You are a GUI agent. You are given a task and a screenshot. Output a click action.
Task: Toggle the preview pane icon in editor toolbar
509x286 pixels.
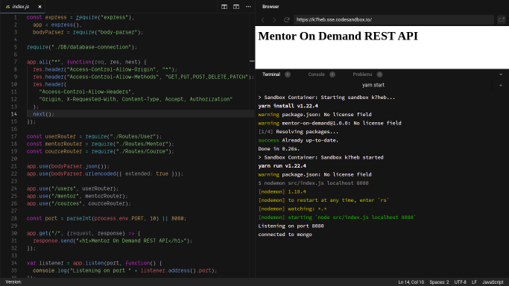tap(236, 7)
